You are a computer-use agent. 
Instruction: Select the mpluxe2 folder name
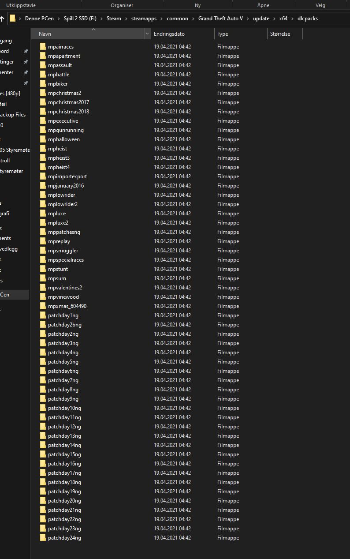point(58,223)
